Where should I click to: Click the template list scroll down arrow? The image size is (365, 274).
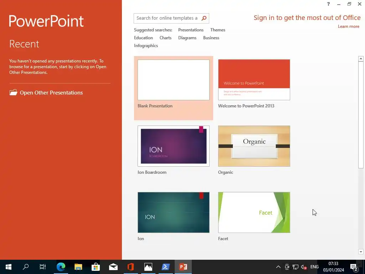[x=361, y=252]
